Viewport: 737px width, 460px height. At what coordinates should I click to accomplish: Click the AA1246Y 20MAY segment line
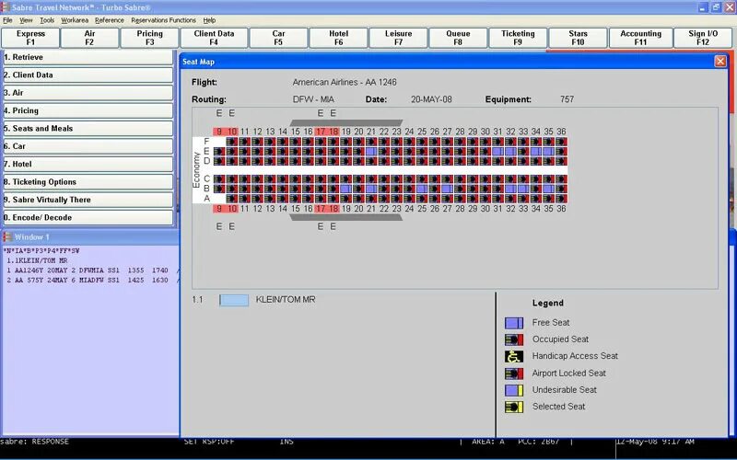click(x=89, y=270)
